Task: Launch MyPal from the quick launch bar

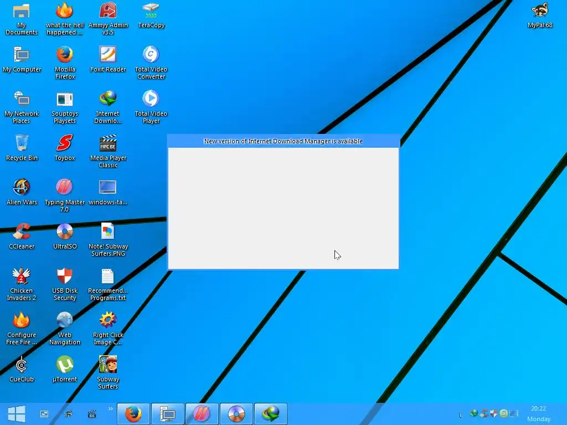Action: click(x=68, y=414)
